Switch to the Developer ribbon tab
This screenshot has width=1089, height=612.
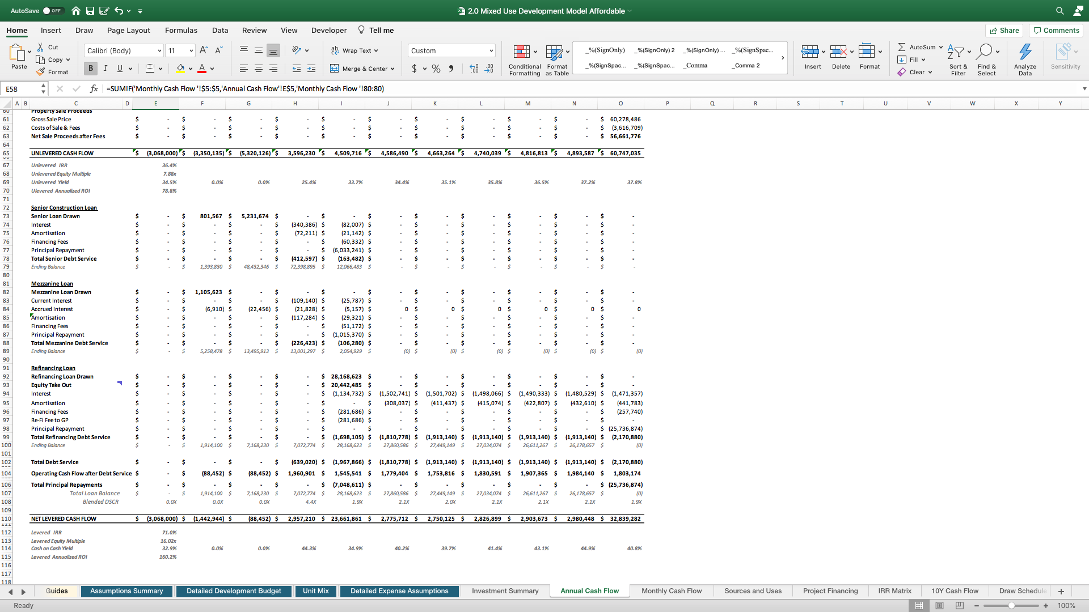[x=329, y=30]
